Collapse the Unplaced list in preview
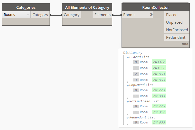This screenshot has height=130, width=195. pyautogui.click(x=128, y=85)
